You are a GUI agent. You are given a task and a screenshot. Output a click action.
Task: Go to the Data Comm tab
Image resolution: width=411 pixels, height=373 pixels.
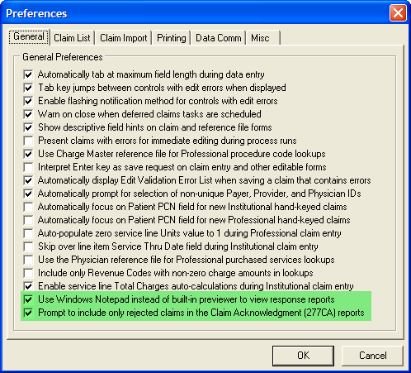(x=219, y=38)
